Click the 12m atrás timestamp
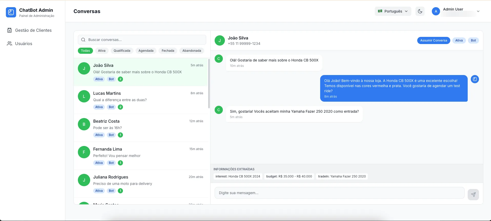 click(196, 121)
